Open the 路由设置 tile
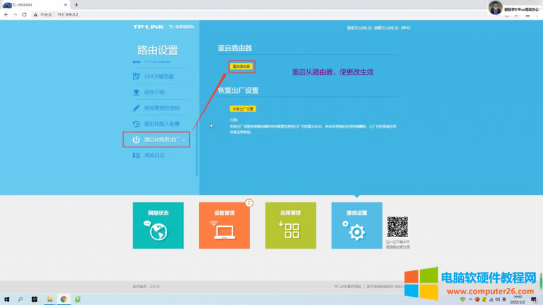 coord(357,226)
